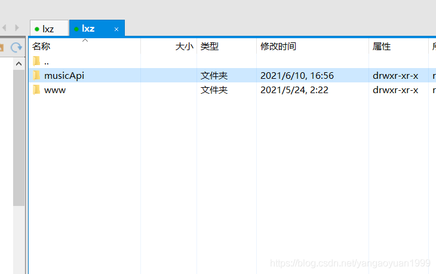Sort by 名称 column header
Viewport: 436px width, 274px height.
tap(85, 46)
